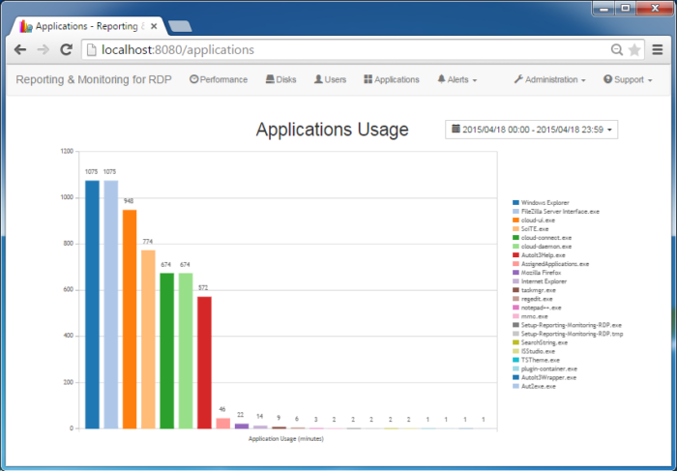The image size is (677, 471).
Task: Click the Aut2exe.exe legend entry
Action: tap(534, 386)
